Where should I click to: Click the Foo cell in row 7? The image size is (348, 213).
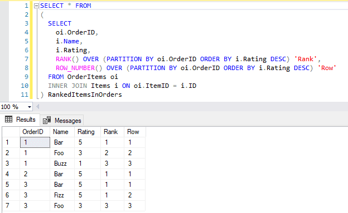tap(62, 206)
